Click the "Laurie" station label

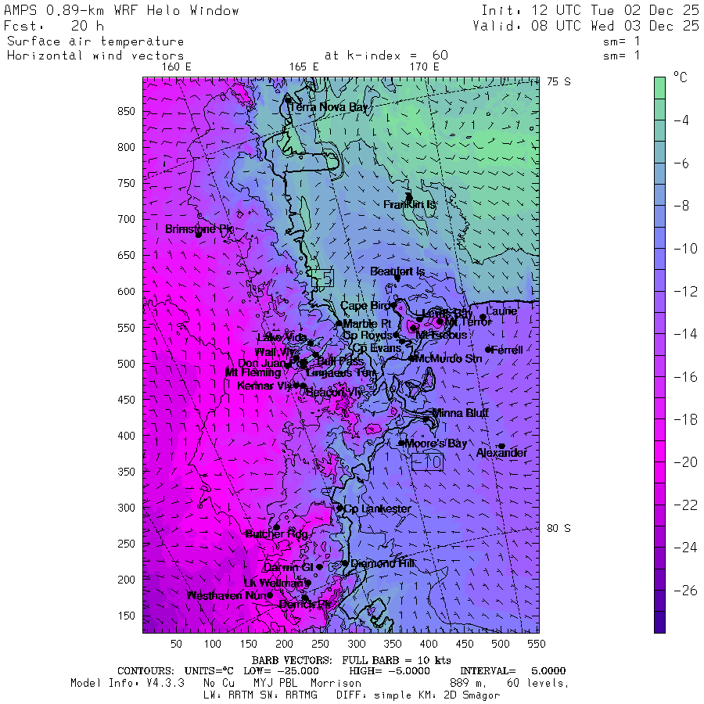coord(501,311)
